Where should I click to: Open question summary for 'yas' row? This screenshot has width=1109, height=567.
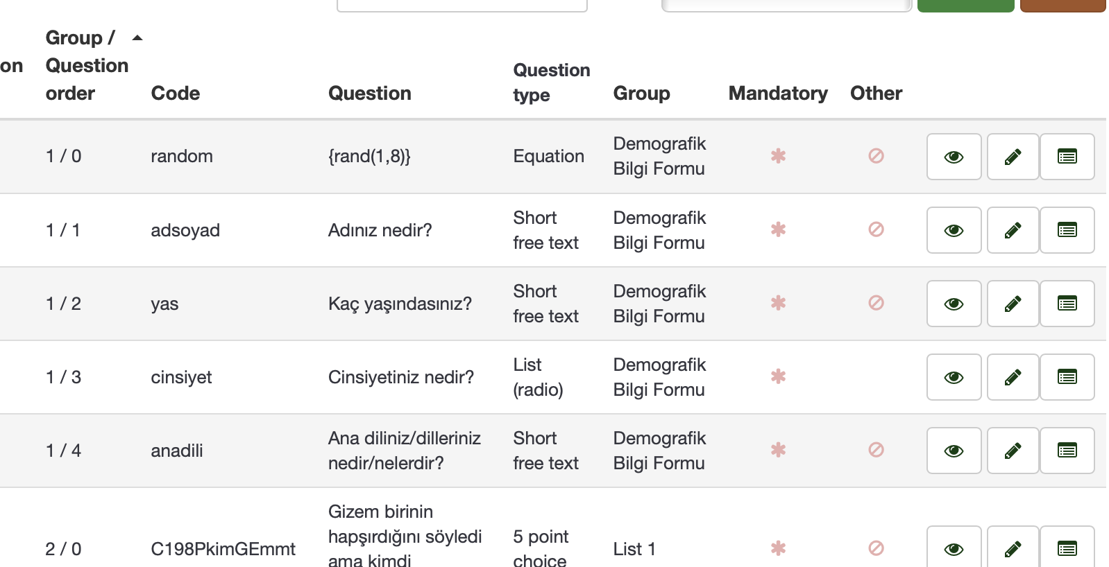[1067, 304]
